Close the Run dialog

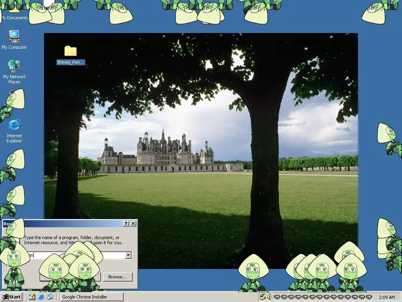[x=133, y=224]
